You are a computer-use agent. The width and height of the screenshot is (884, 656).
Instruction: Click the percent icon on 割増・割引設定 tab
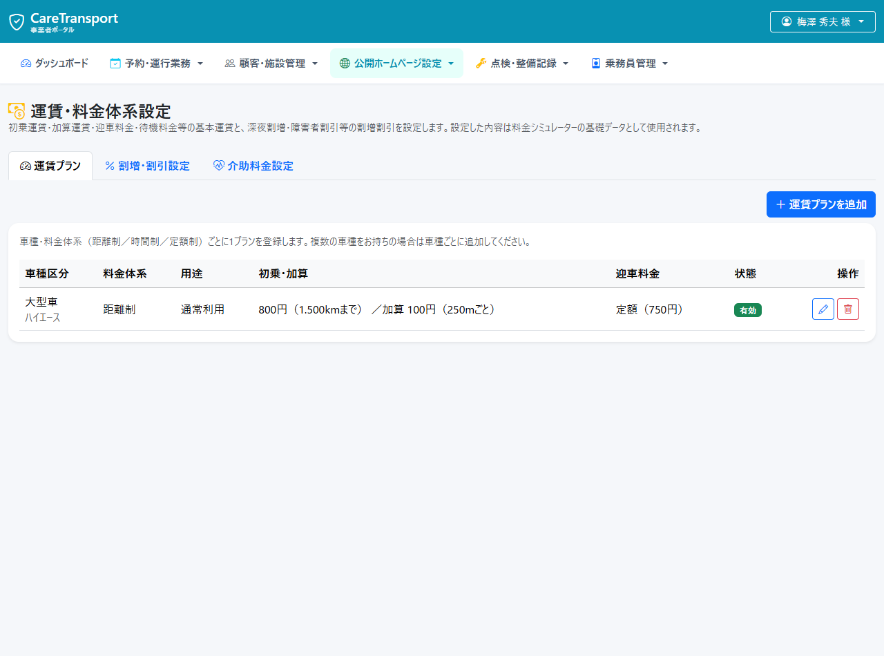point(110,166)
